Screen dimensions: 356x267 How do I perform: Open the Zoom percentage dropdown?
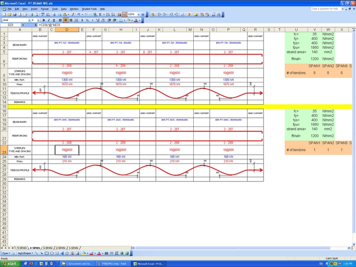point(138,15)
